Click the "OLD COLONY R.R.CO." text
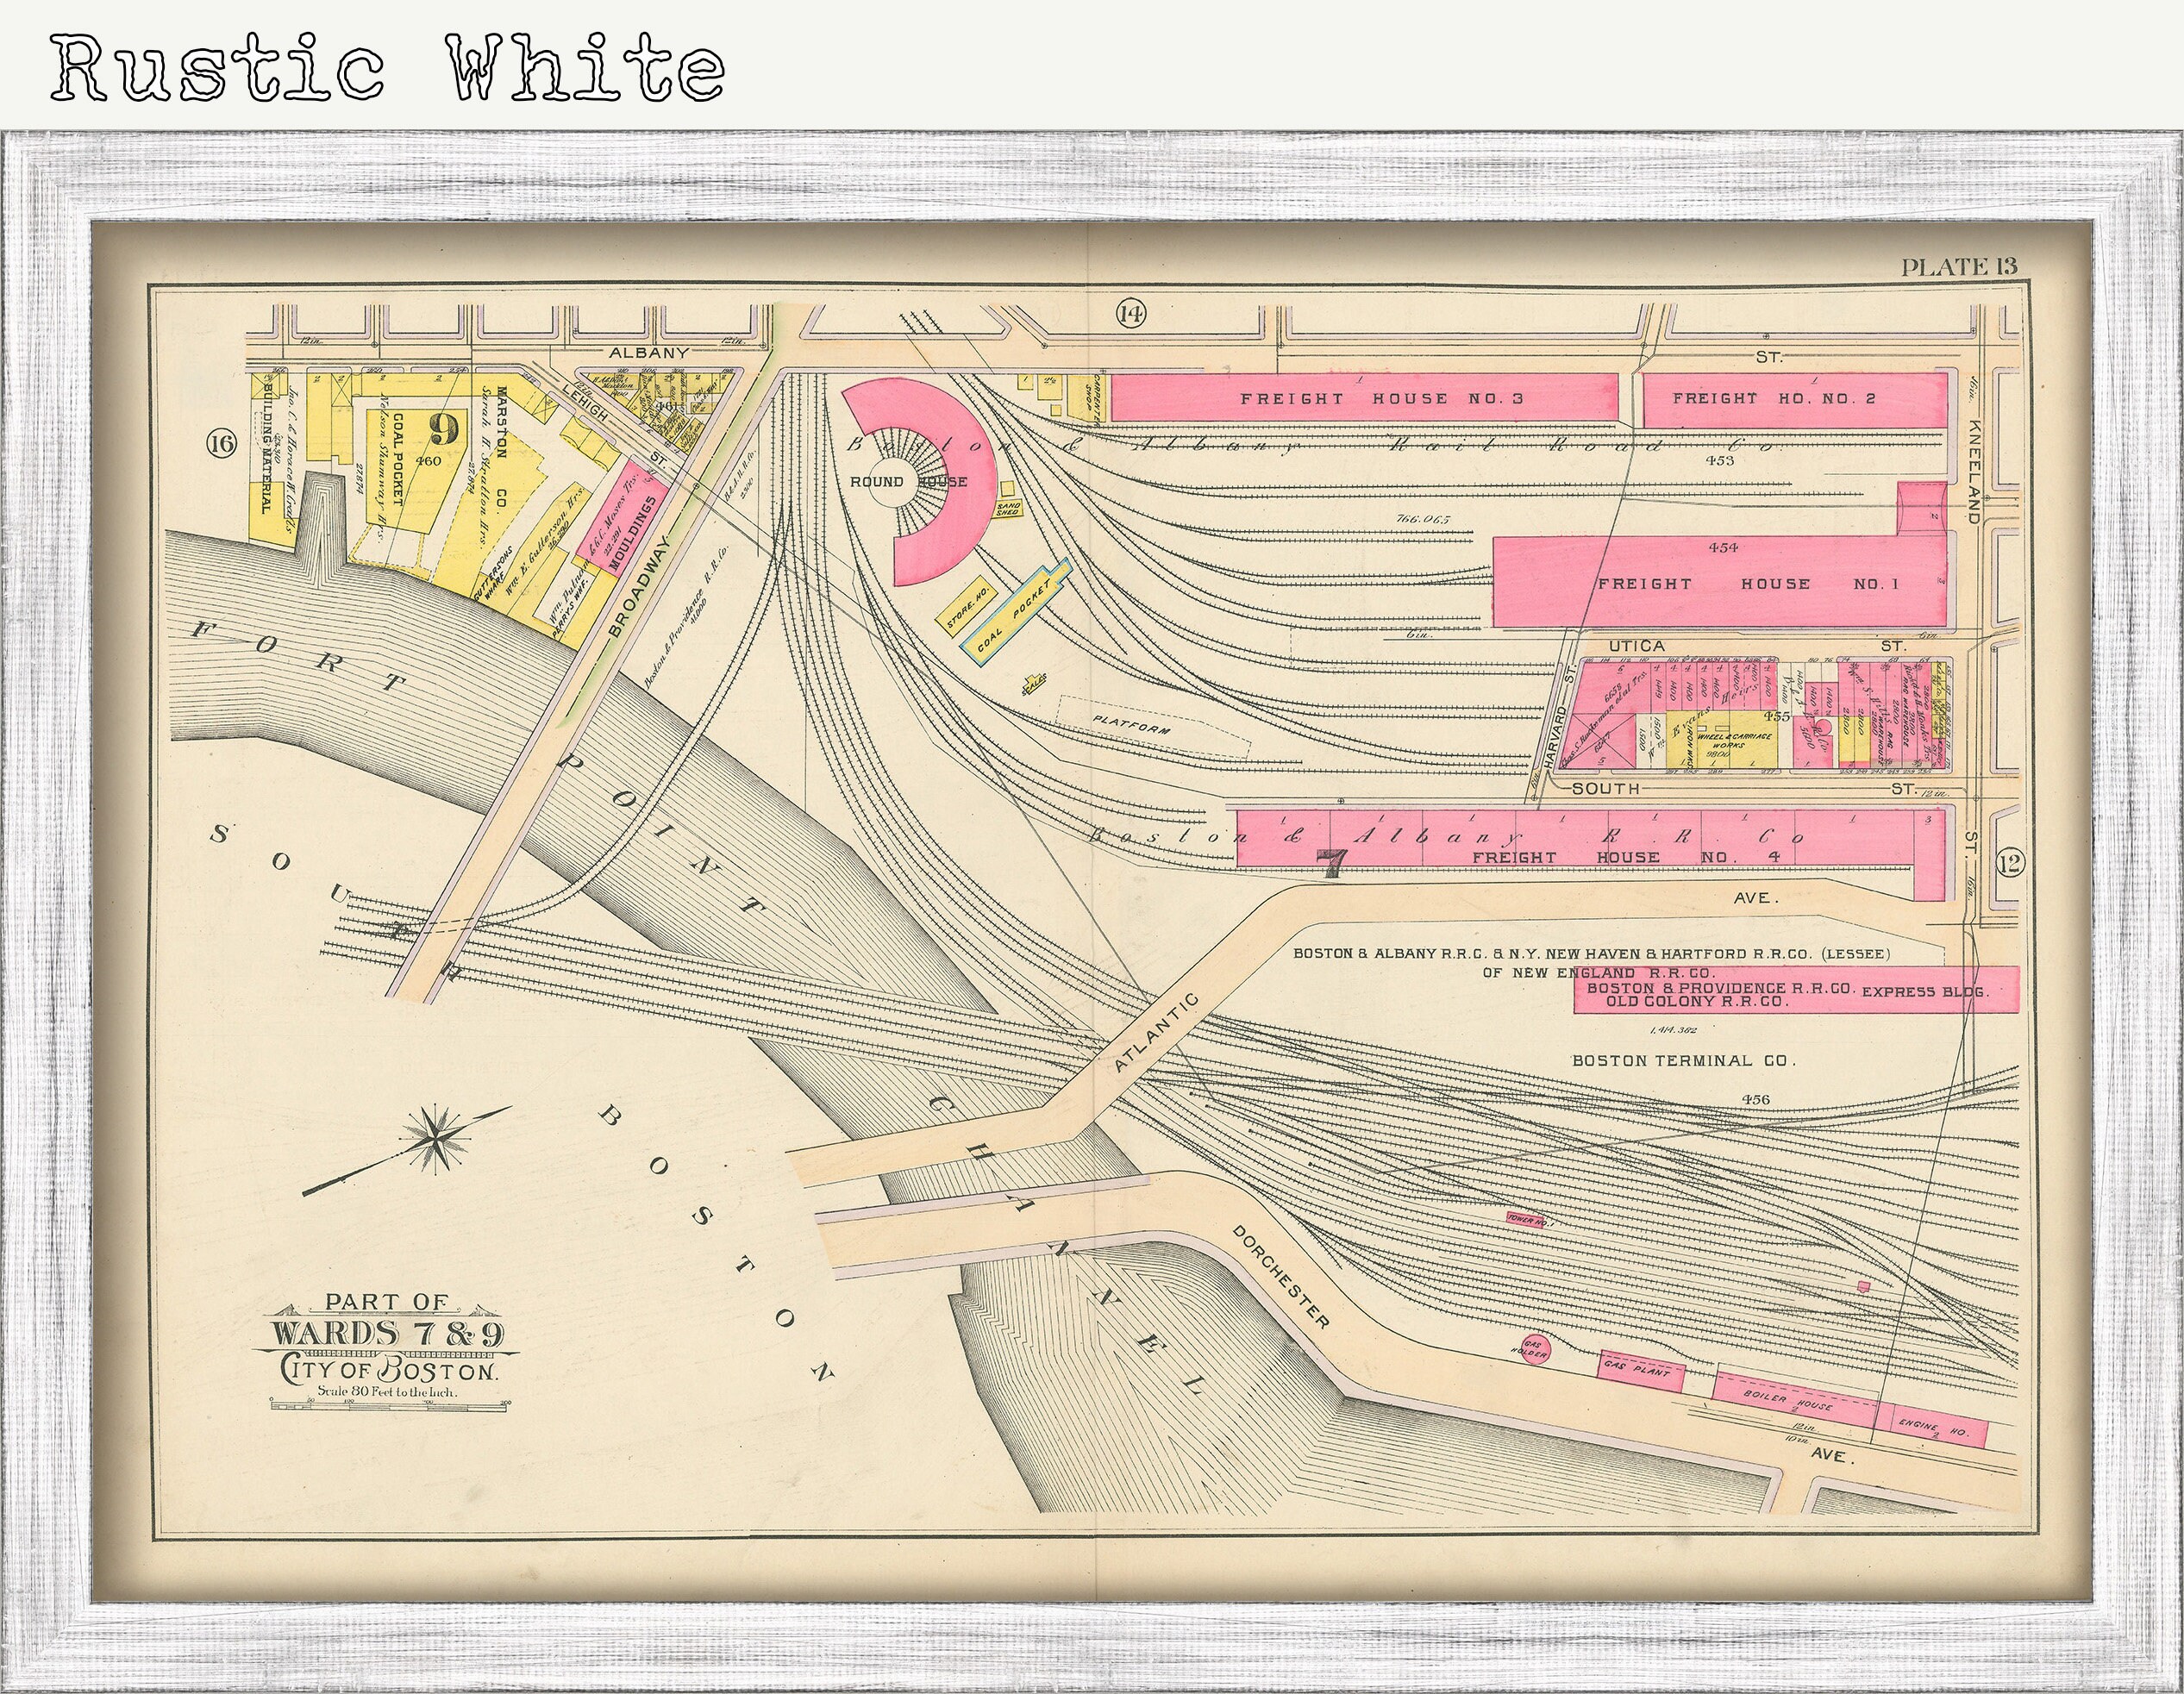 coord(1696,1001)
